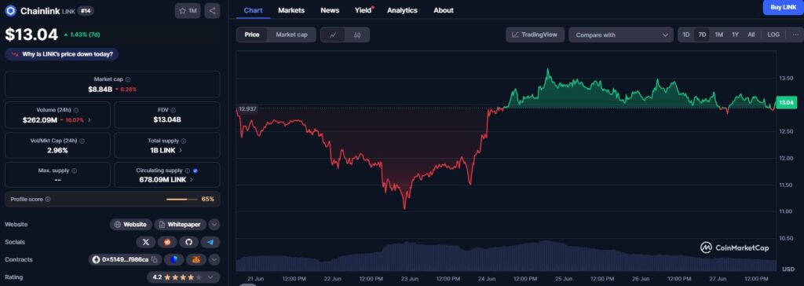Image resolution: width=804 pixels, height=286 pixels.
Task: Open the X (Twitter) social link
Action: pos(145,242)
